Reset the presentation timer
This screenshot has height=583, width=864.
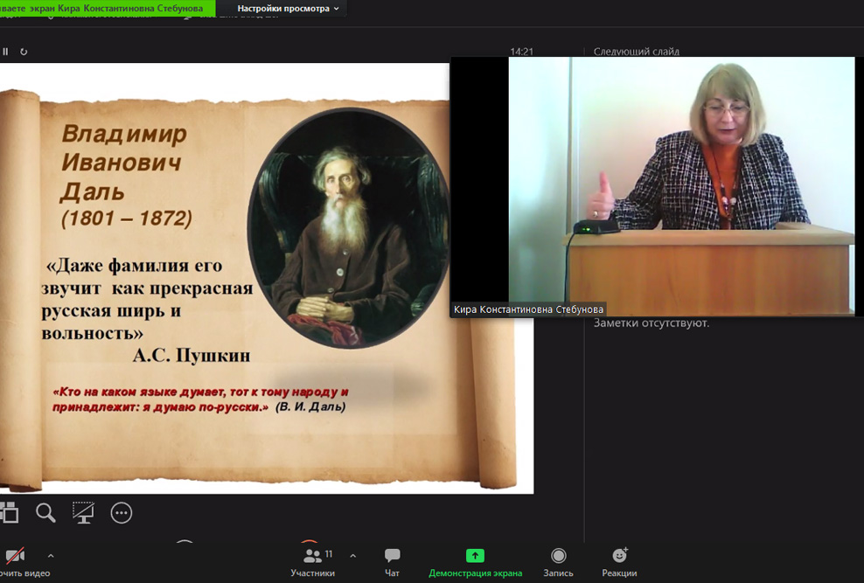[24, 52]
